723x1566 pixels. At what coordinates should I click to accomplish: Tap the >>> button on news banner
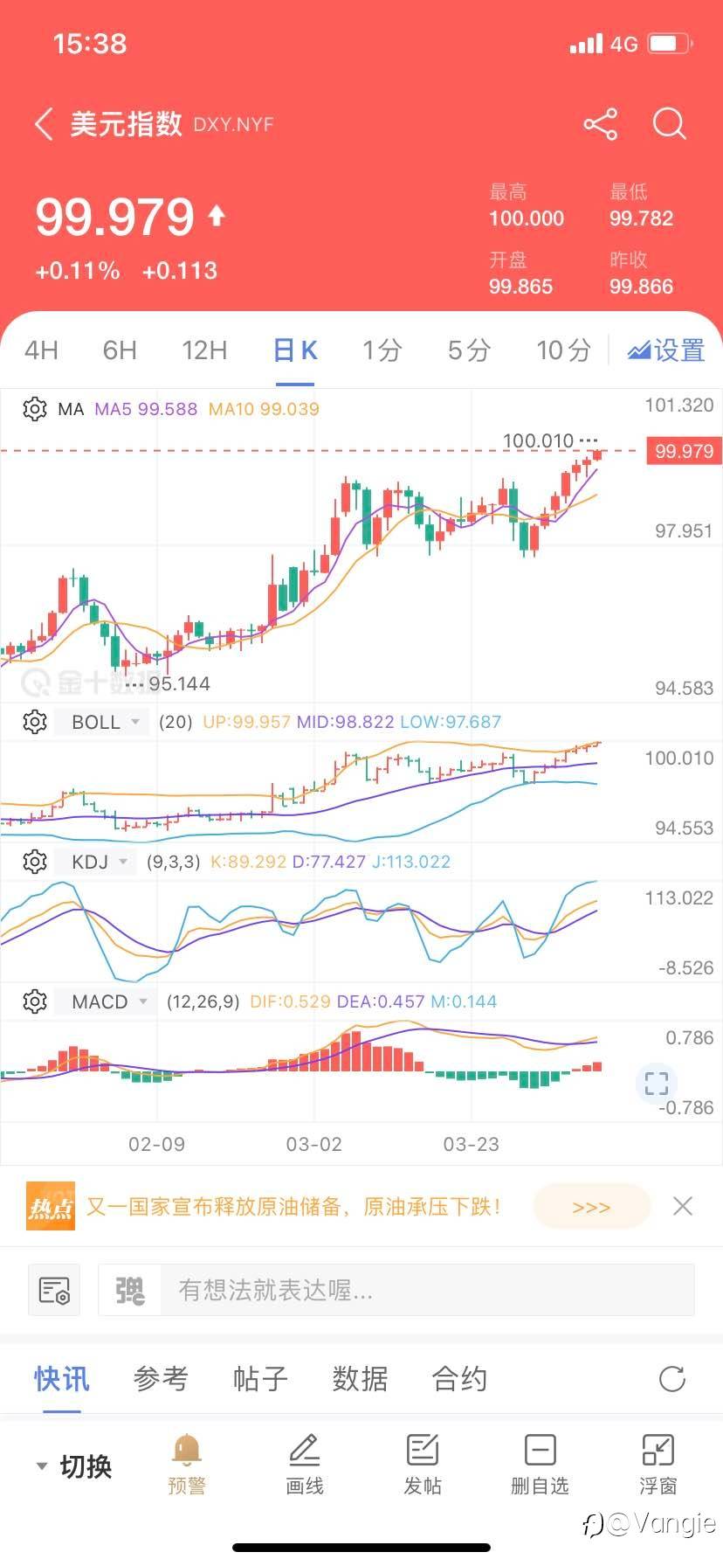(591, 1207)
